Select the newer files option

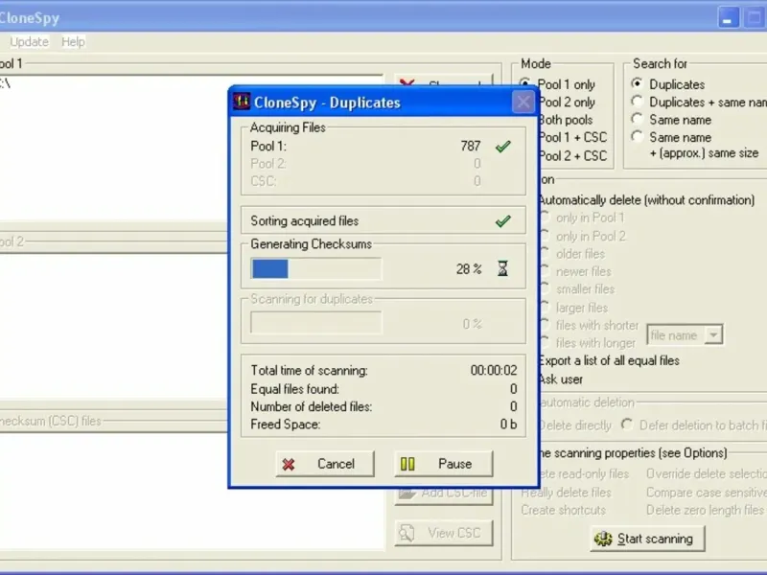576,271
